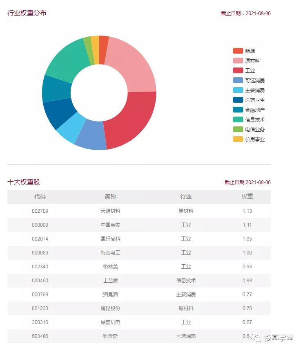Click stock code 002709

pos(40,211)
